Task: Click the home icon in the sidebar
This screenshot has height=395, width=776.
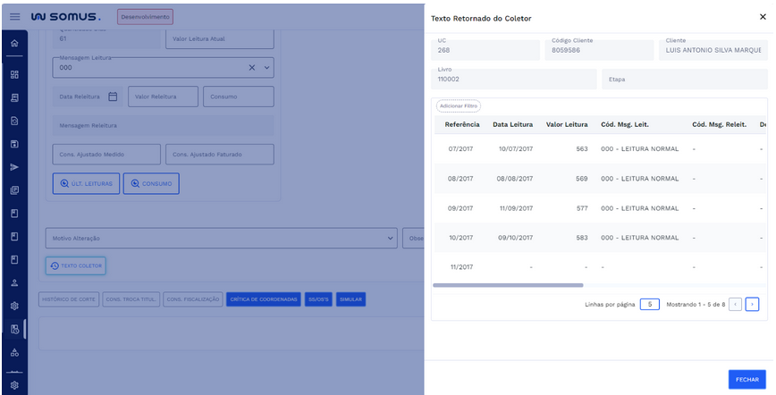Action: pos(13,44)
